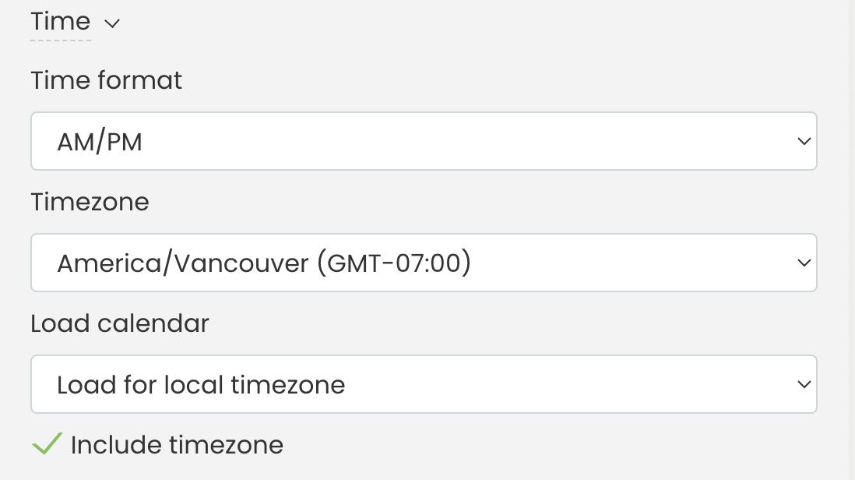Select America/Vancouver timezone field
This screenshot has height=480, width=855.
click(424, 263)
